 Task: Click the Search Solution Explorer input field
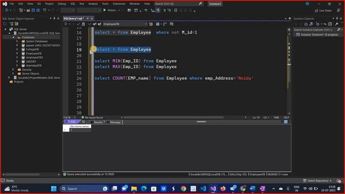(x=315, y=30)
